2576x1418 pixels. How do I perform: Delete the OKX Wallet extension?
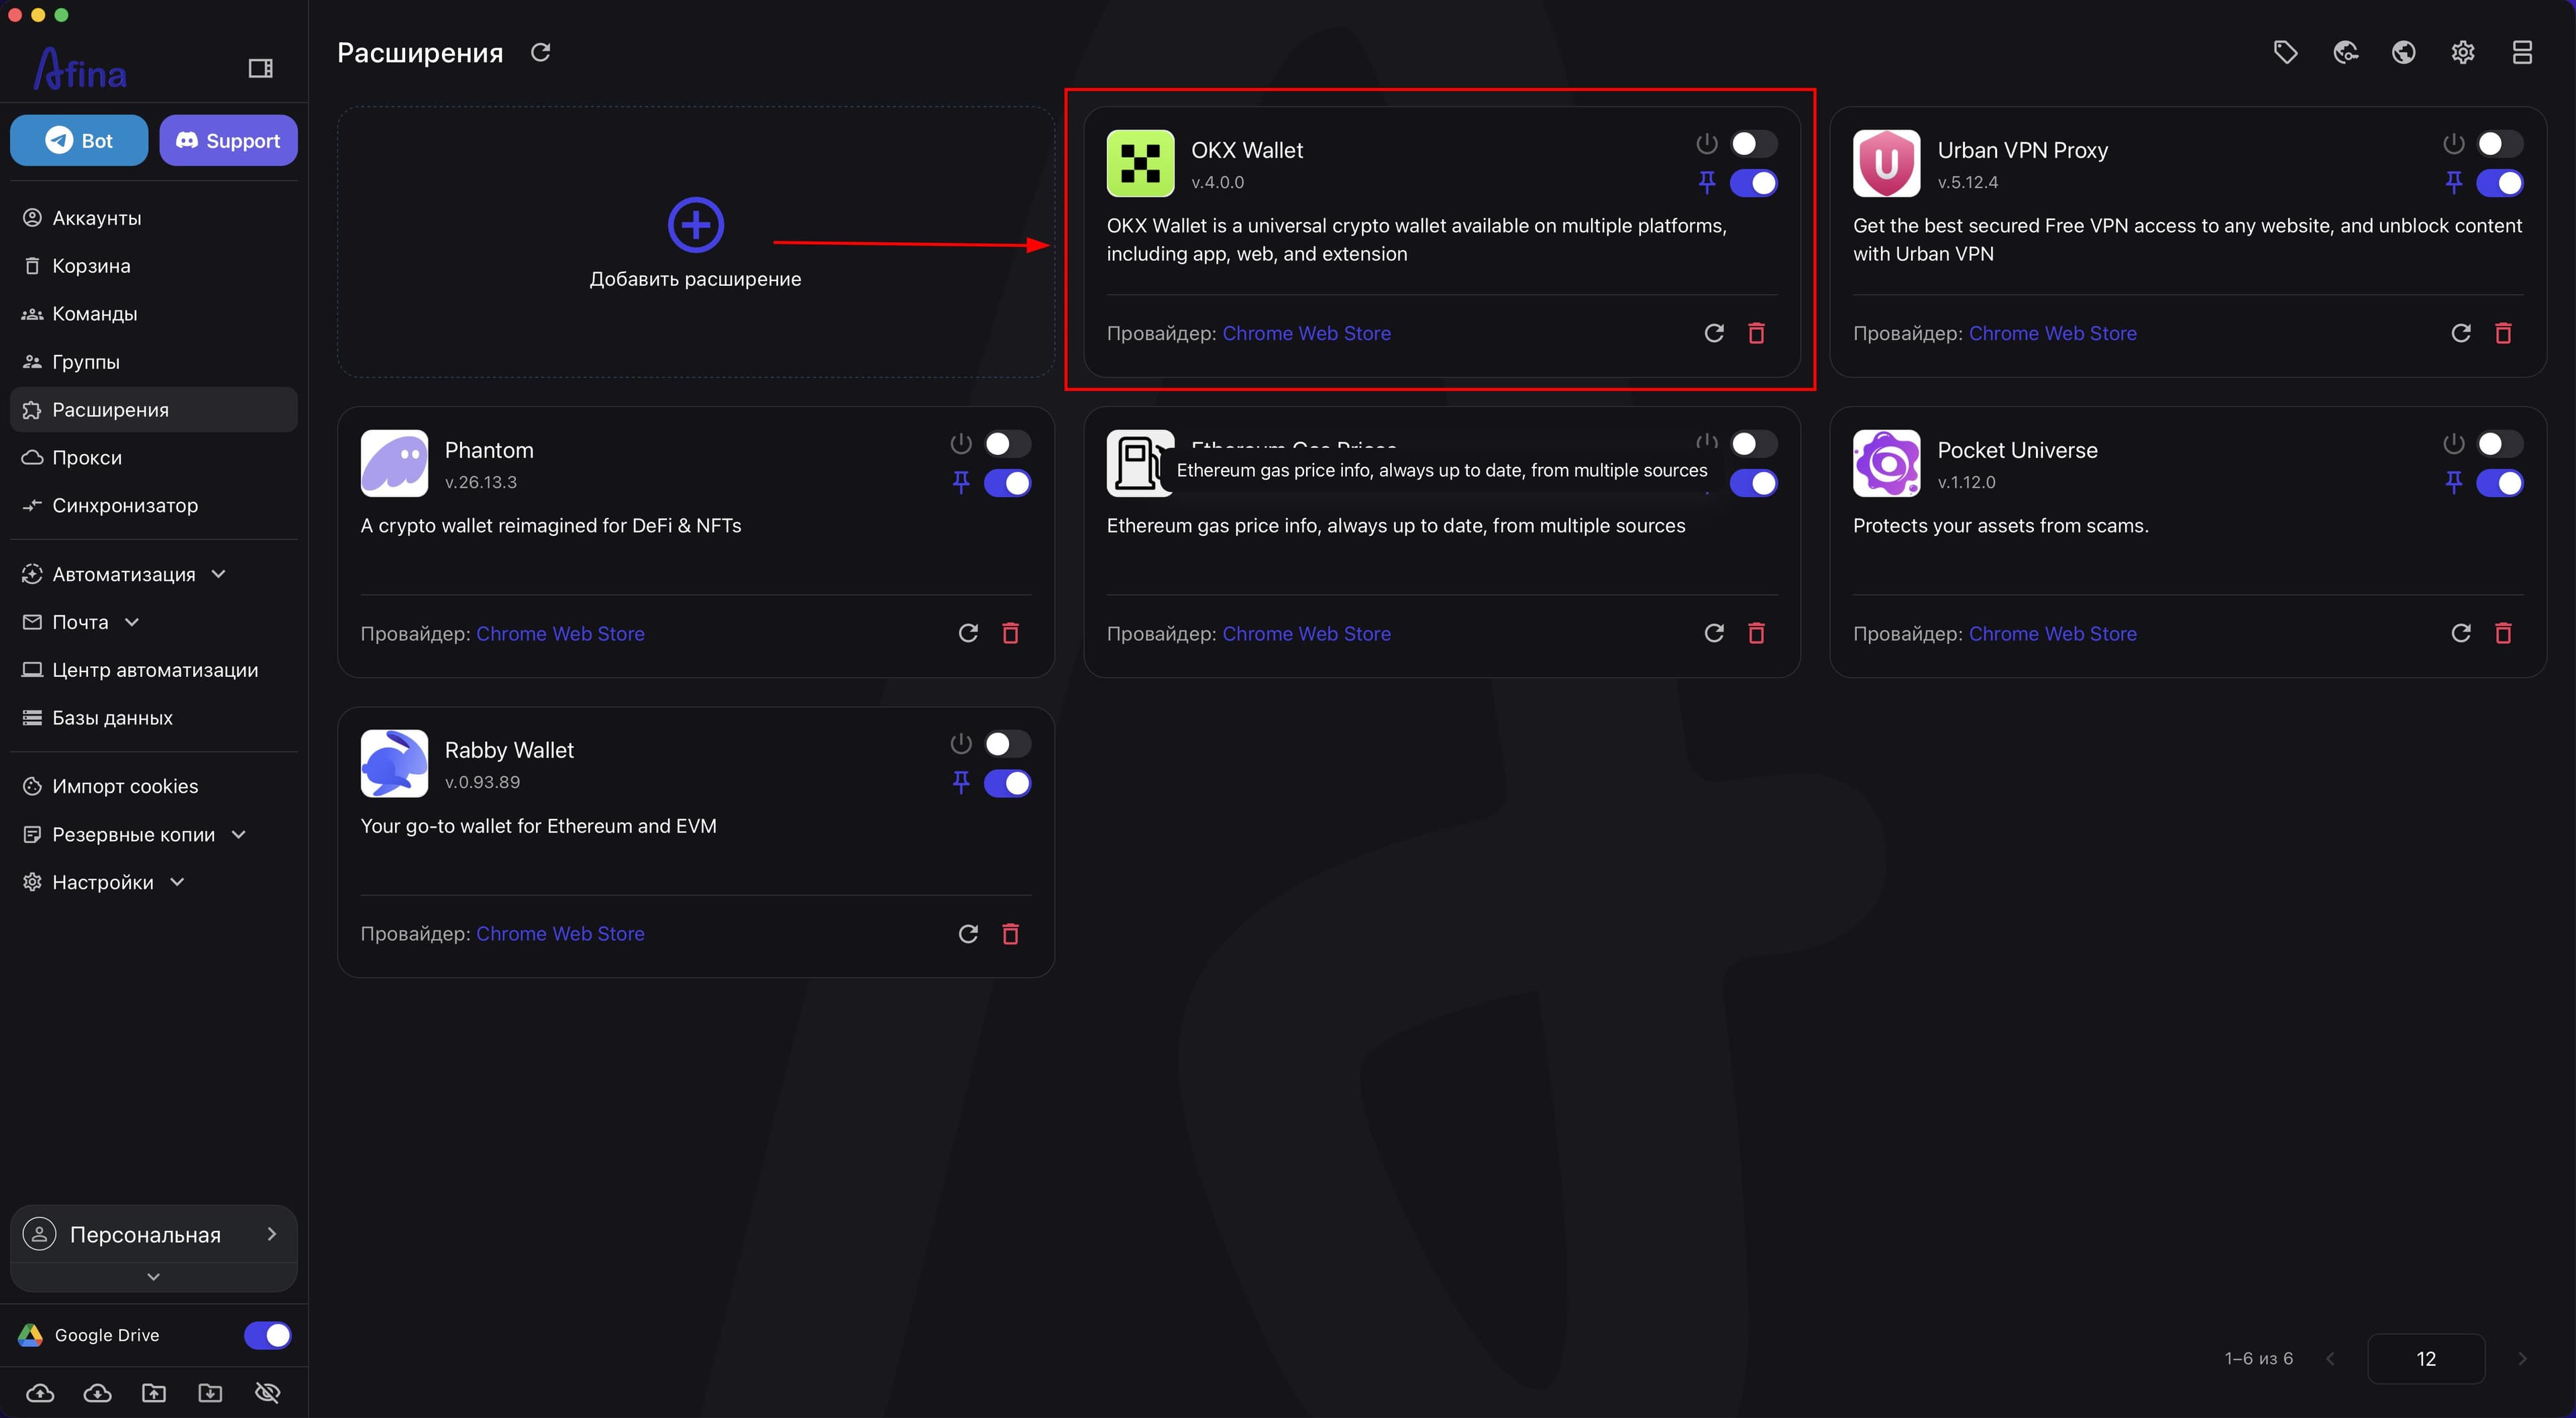[x=1756, y=333]
